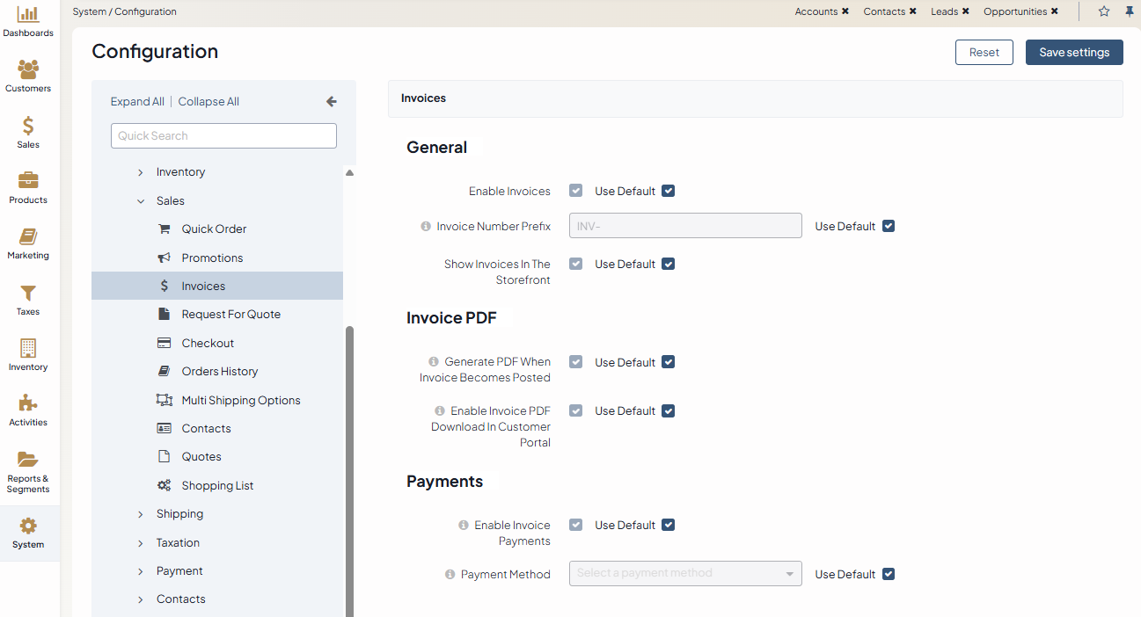Toggle Use Default for Invoice Number Prefix
Screen dimensions: 1141x617
888,226
